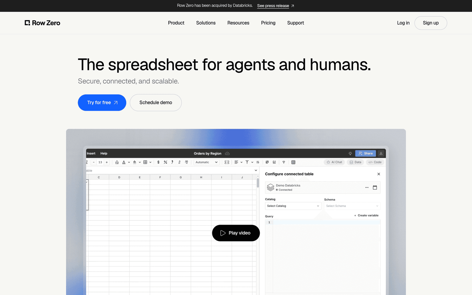Screen dimensions: 472x295
Task: Open the Solutions menu
Action: pos(206,23)
